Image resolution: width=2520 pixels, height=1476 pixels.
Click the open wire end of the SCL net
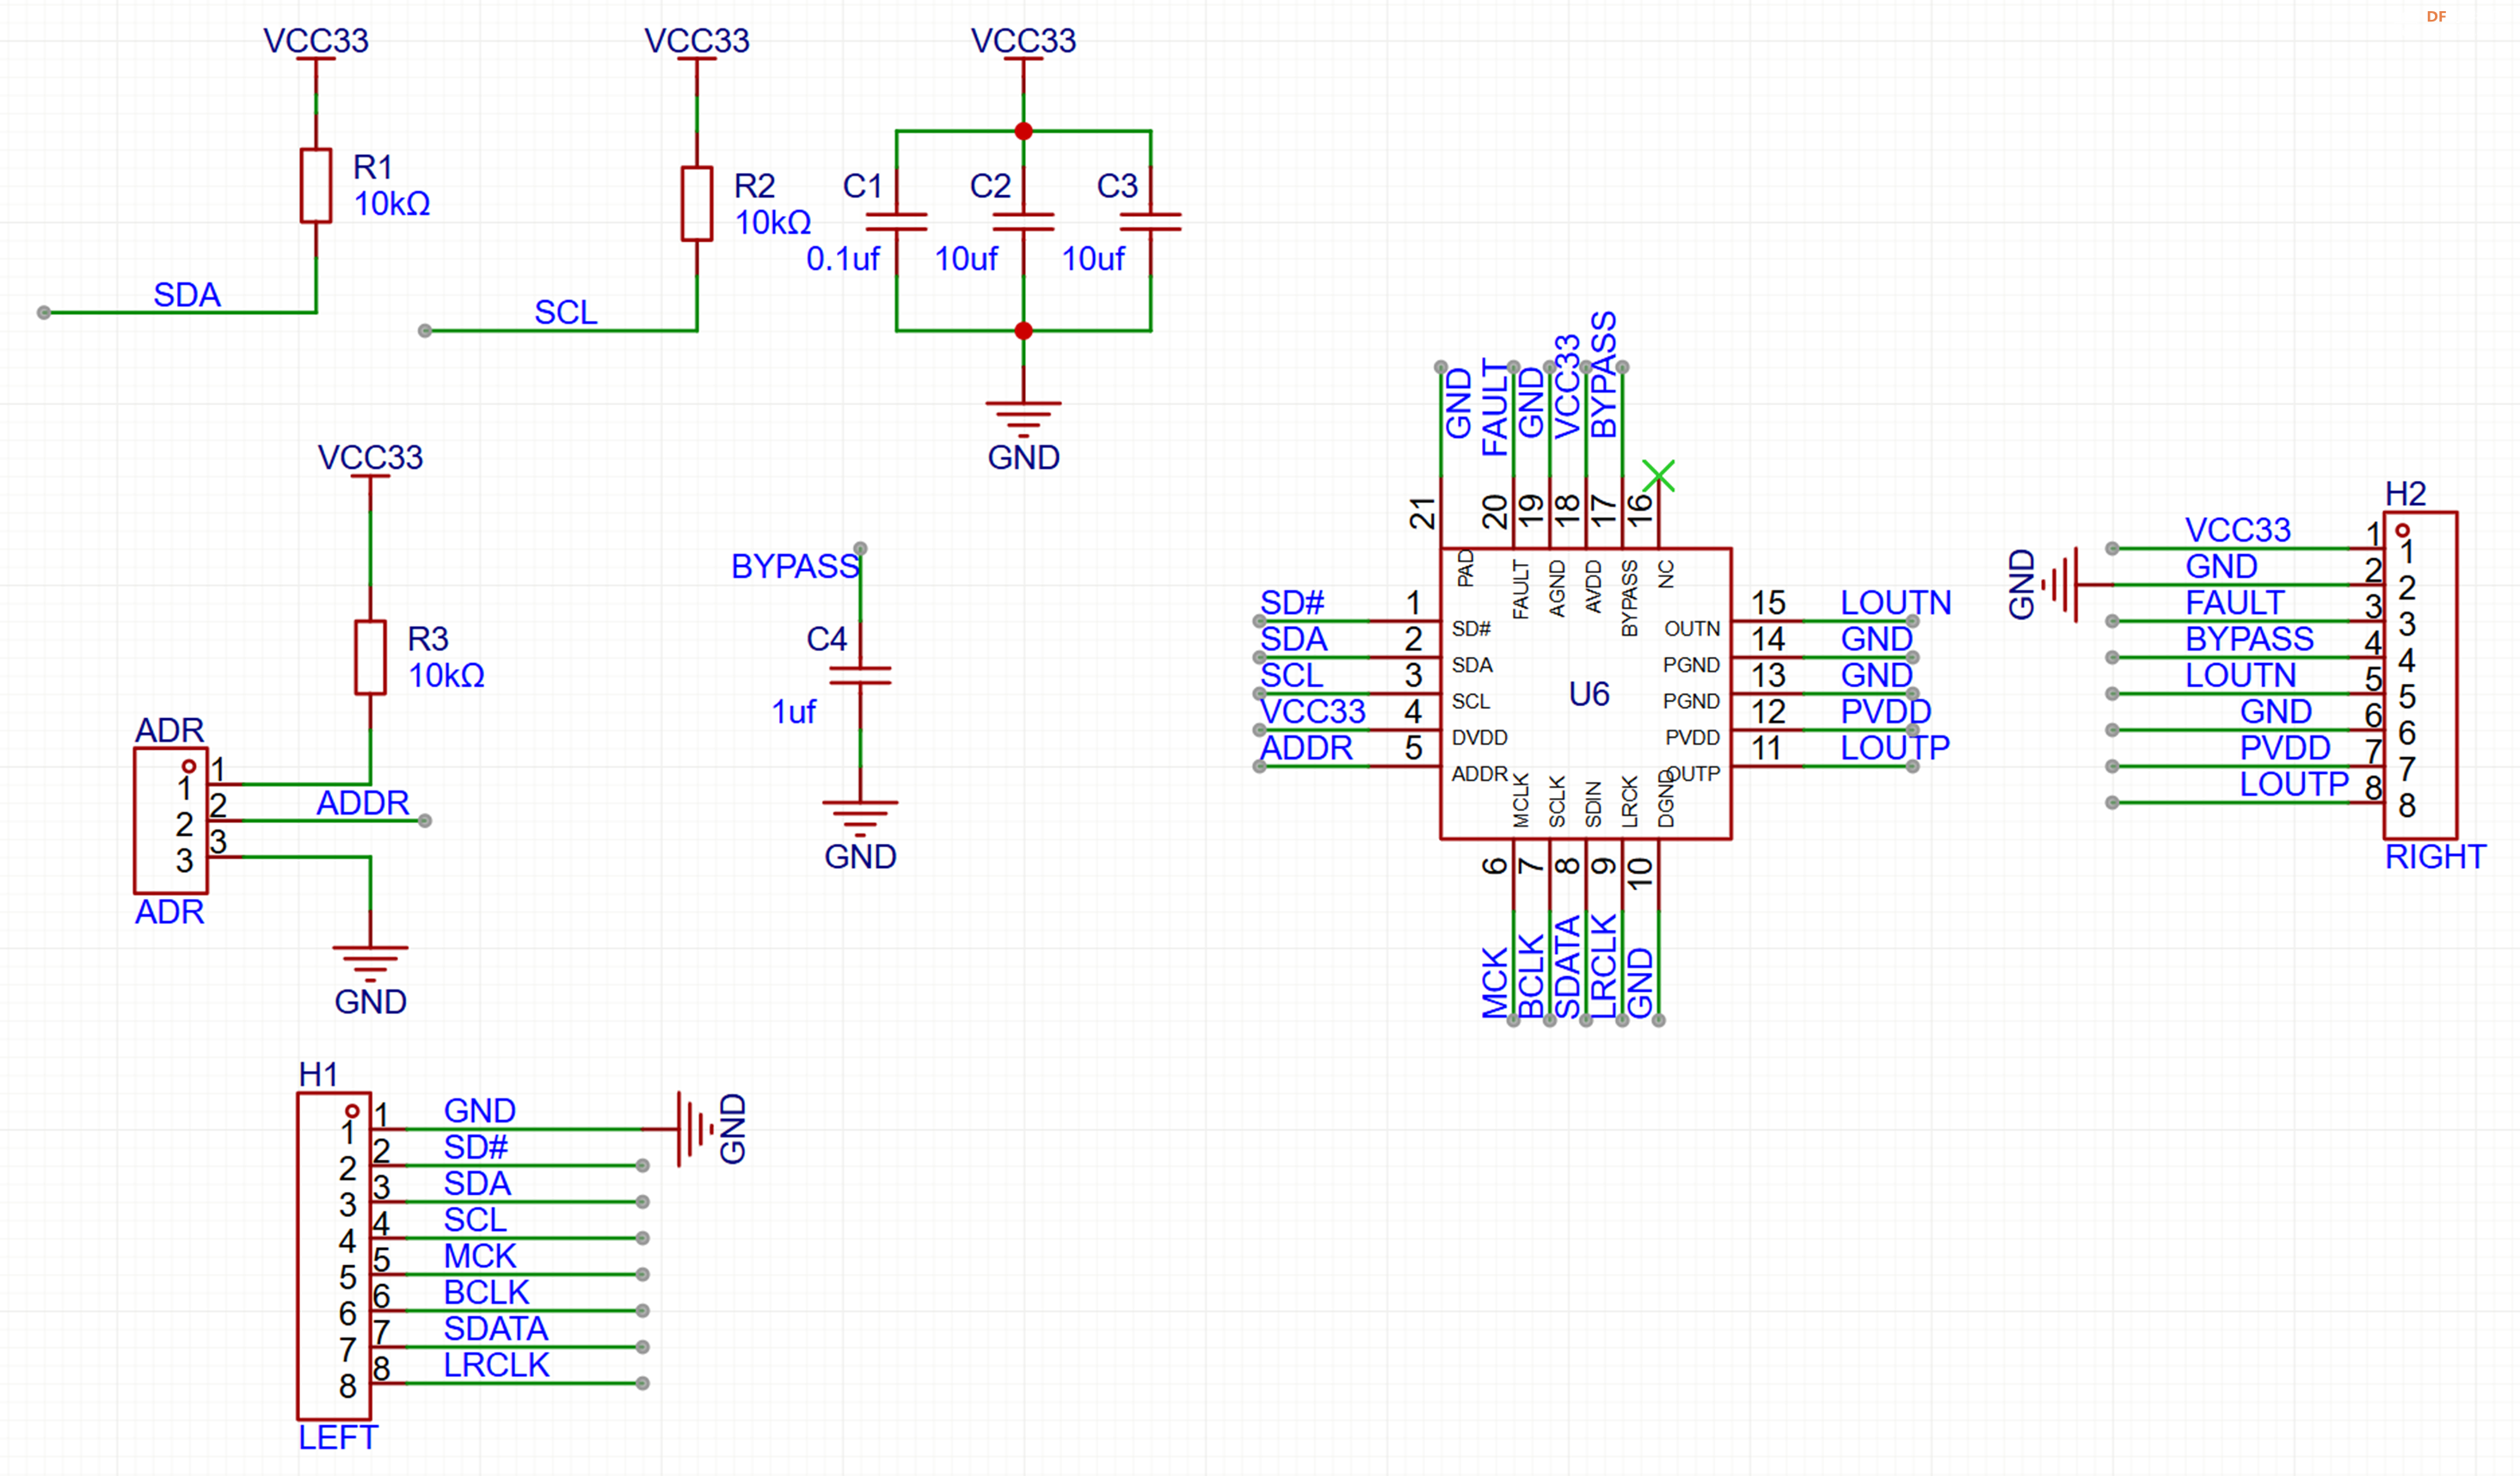point(425,331)
